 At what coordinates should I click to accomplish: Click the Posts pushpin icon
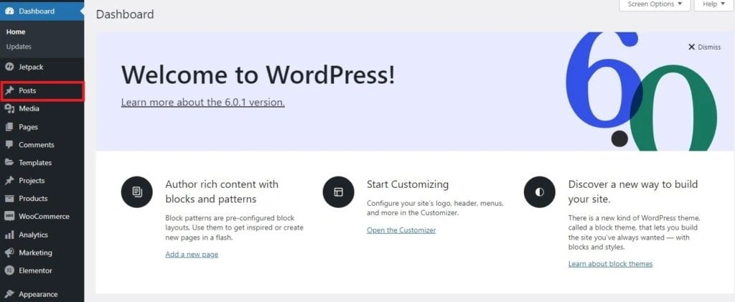point(9,91)
